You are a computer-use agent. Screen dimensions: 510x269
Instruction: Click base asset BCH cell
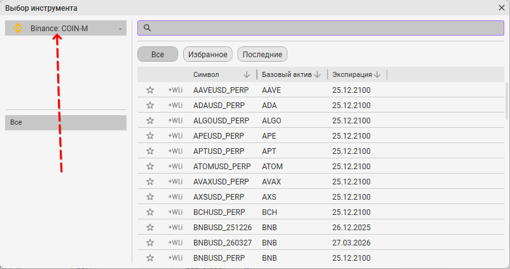270,212
